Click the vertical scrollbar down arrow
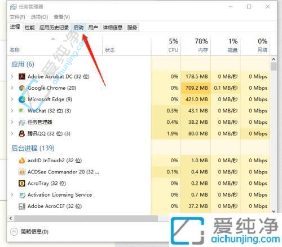282x247 pixels. (274, 211)
